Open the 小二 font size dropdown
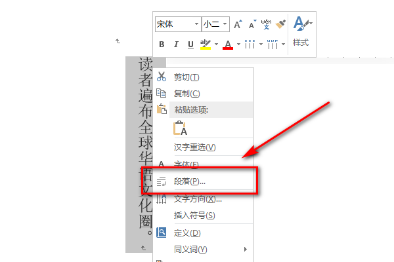This screenshot has width=394, height=262. [x=225, y=24]
